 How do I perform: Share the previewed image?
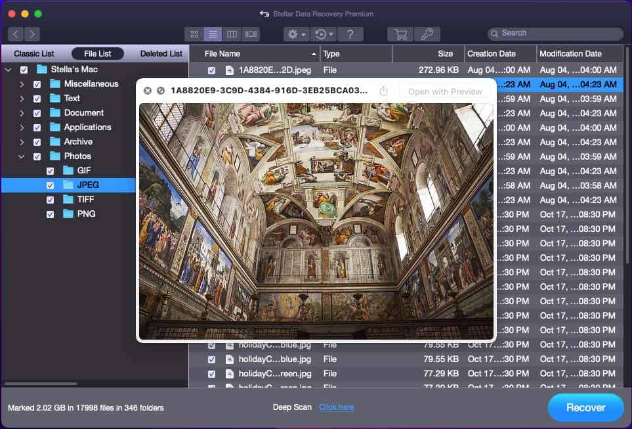383,91
